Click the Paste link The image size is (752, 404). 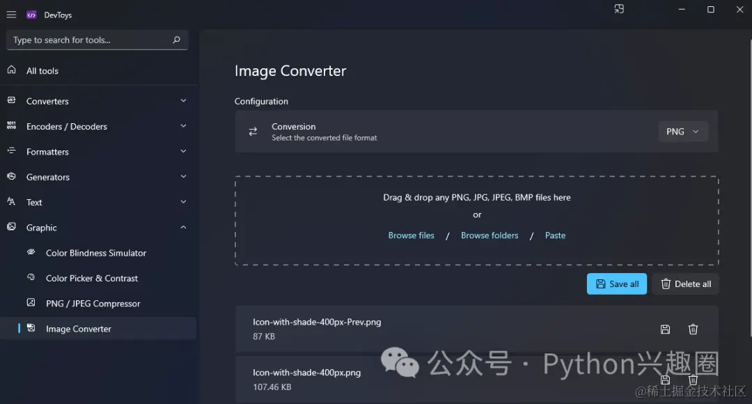click(555, 235)
